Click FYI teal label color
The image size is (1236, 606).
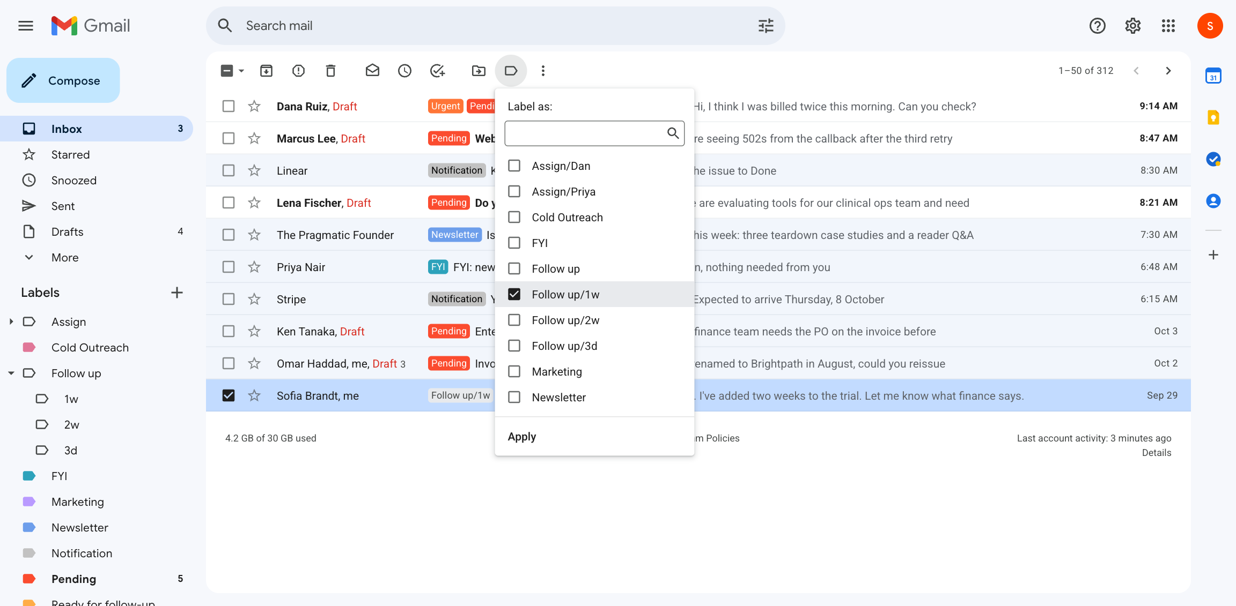tap(29, 476)
